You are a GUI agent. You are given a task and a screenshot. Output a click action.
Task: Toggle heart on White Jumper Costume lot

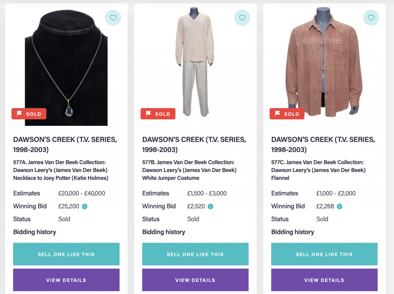(242, 18)
